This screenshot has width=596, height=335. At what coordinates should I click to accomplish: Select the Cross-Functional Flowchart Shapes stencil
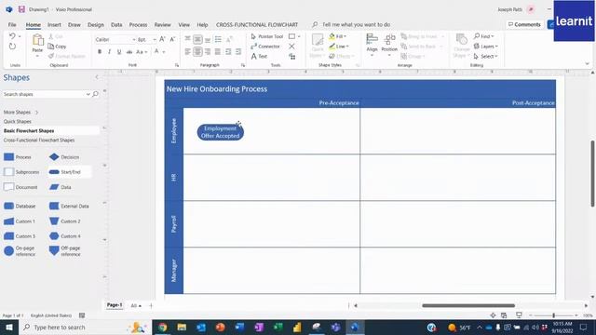point(39,141)
